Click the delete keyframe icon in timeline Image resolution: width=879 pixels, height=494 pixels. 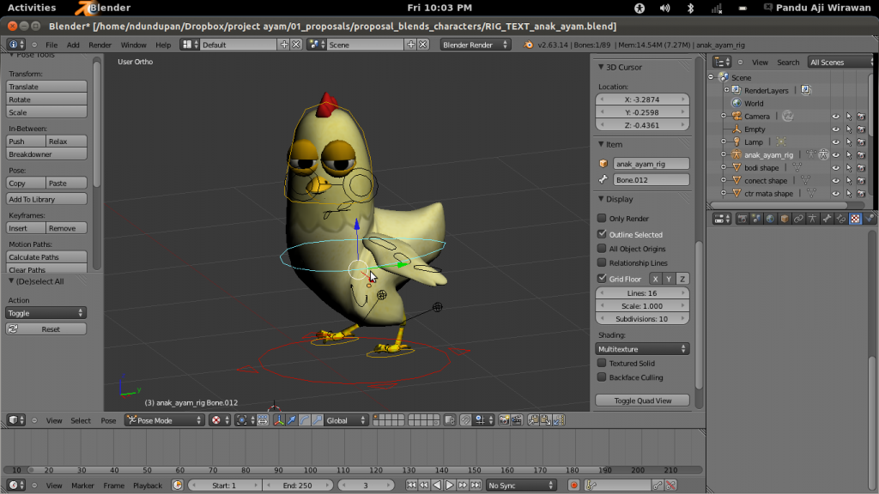[x=670, y=485]
